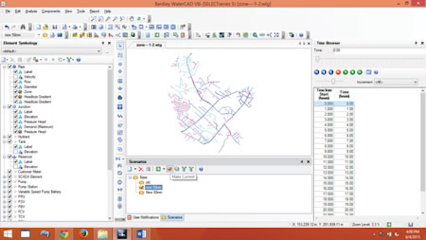Open the Element Symbology default dropdown
The height and width of the screenshot is (240, 426).
51,51
